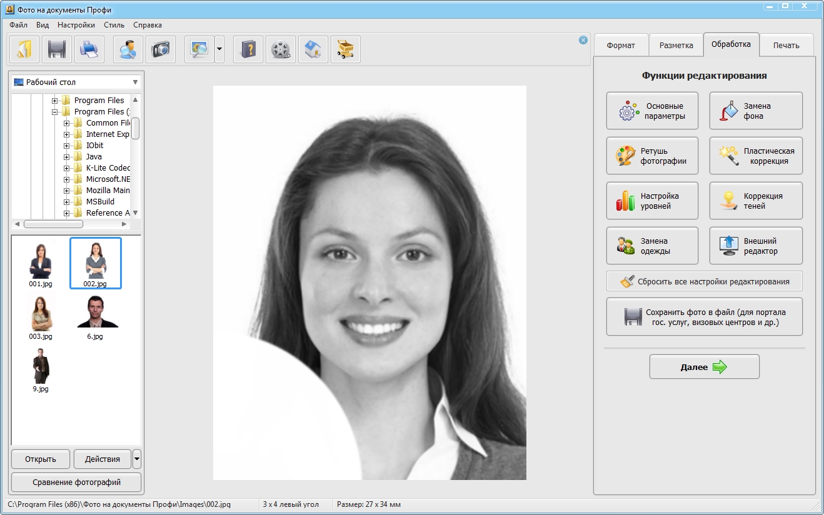Open the Рабочий стол folder dropdown
Image resolution: width=824 pixels, height=515 pixels.
tap(135, 82)
